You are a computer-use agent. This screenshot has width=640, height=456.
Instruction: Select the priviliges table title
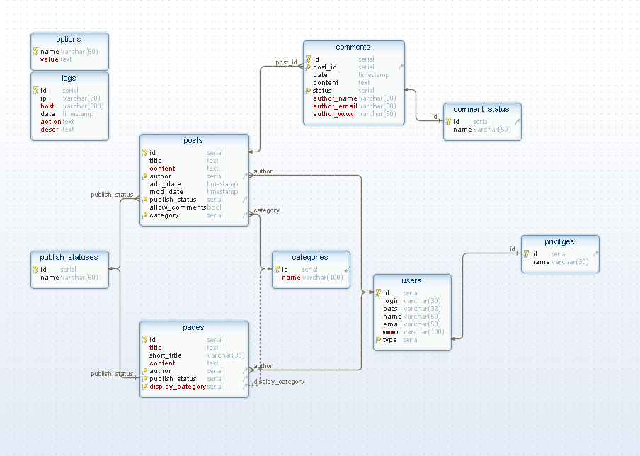[559, 241]
